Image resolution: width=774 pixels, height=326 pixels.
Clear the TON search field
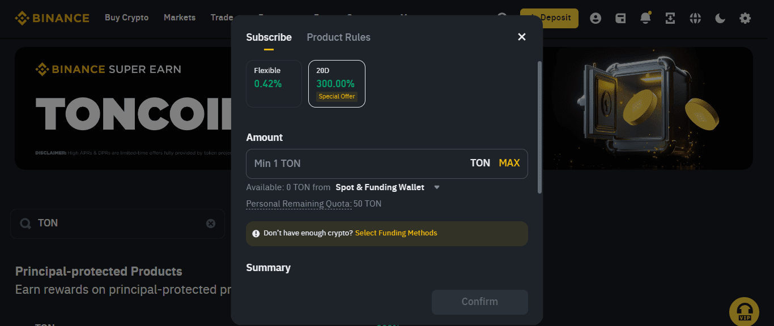click(x=211, y=224)
